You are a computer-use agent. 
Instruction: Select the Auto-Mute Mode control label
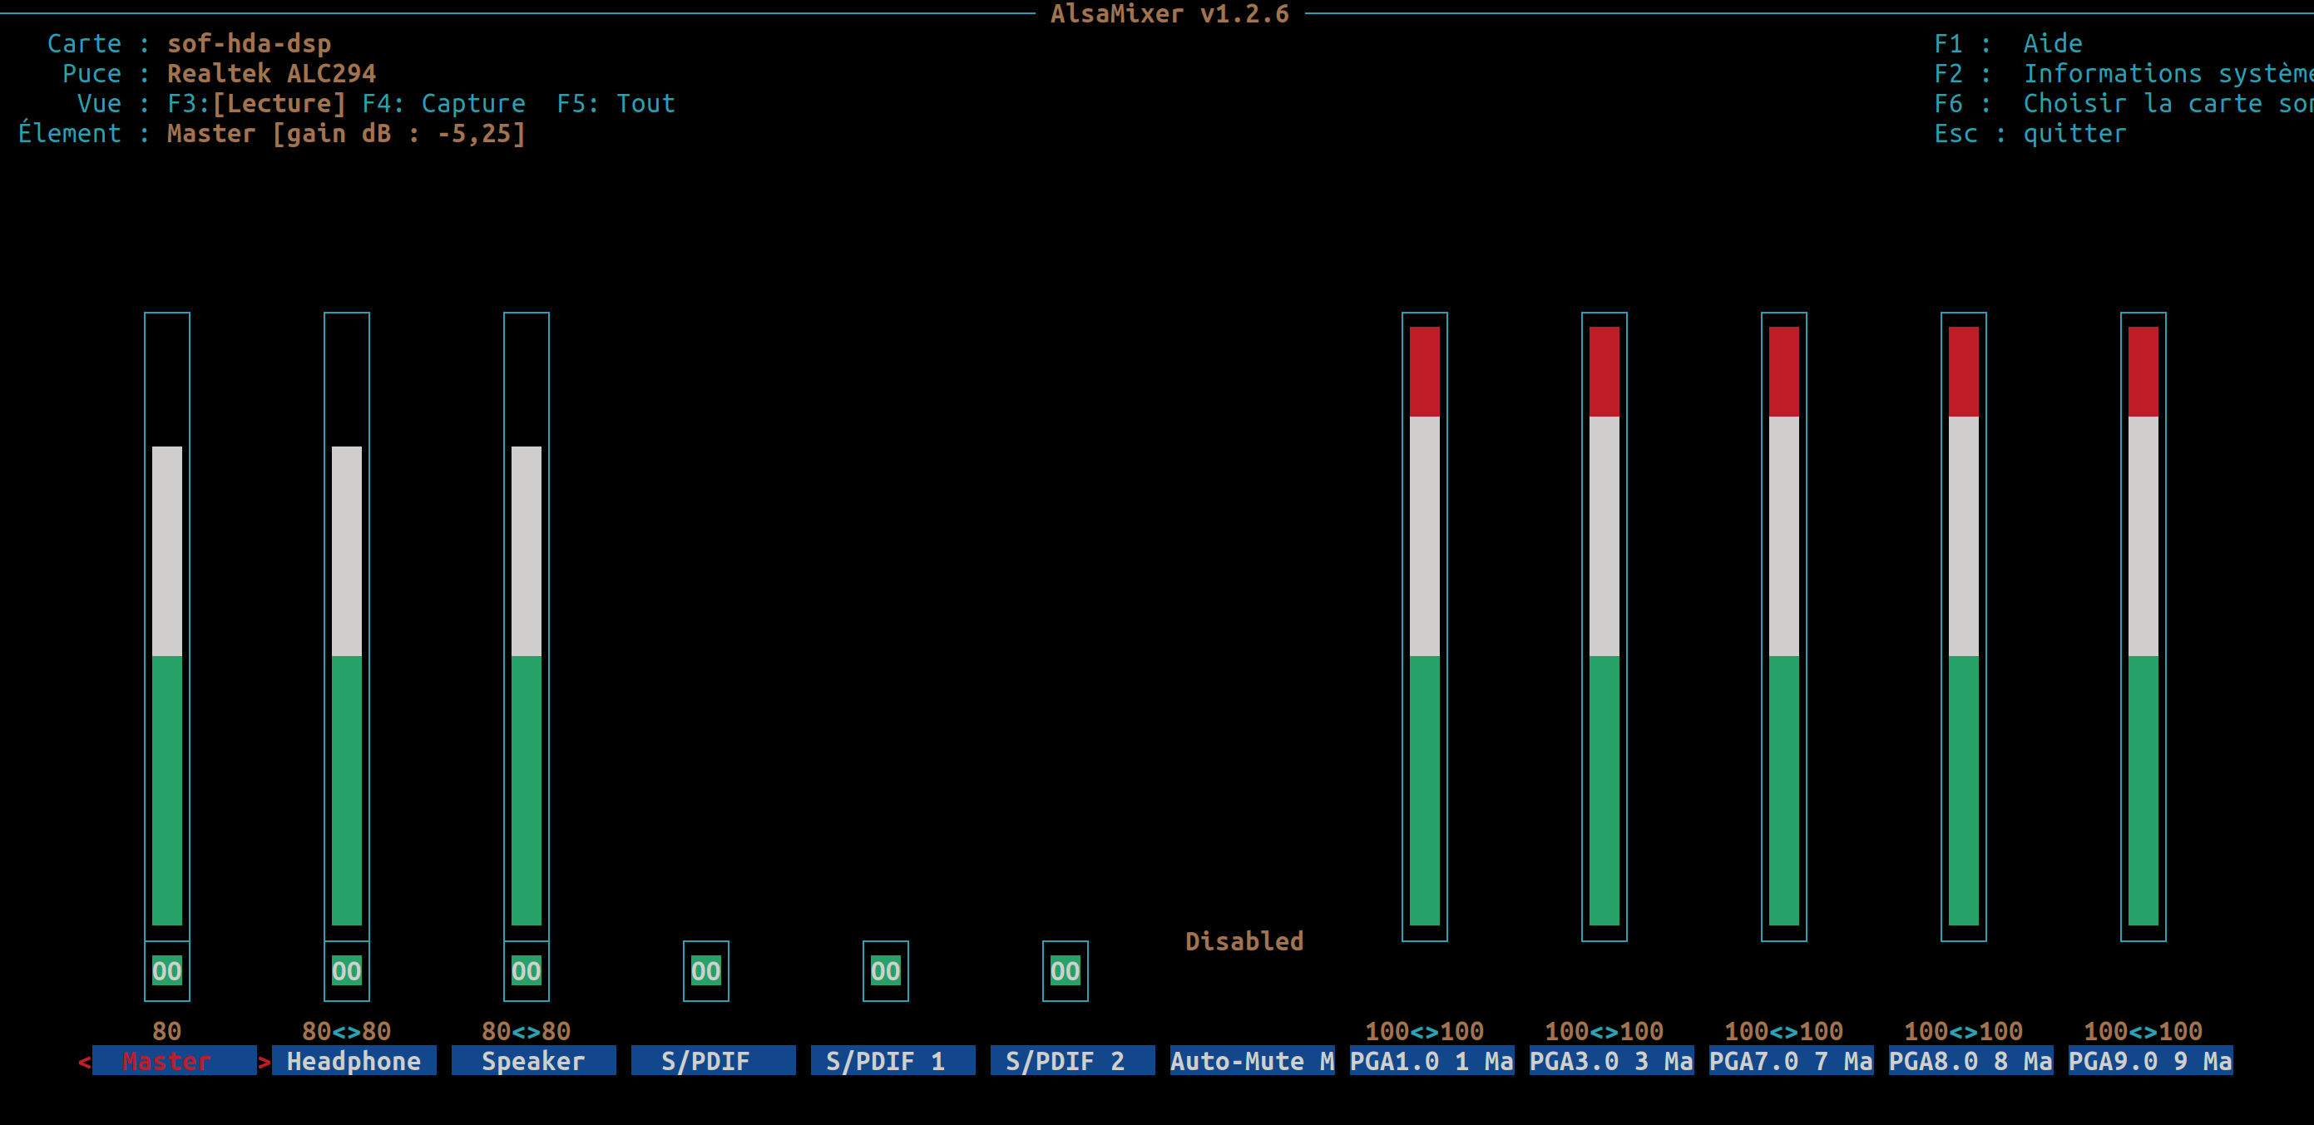click(x=1252, y=1061)
